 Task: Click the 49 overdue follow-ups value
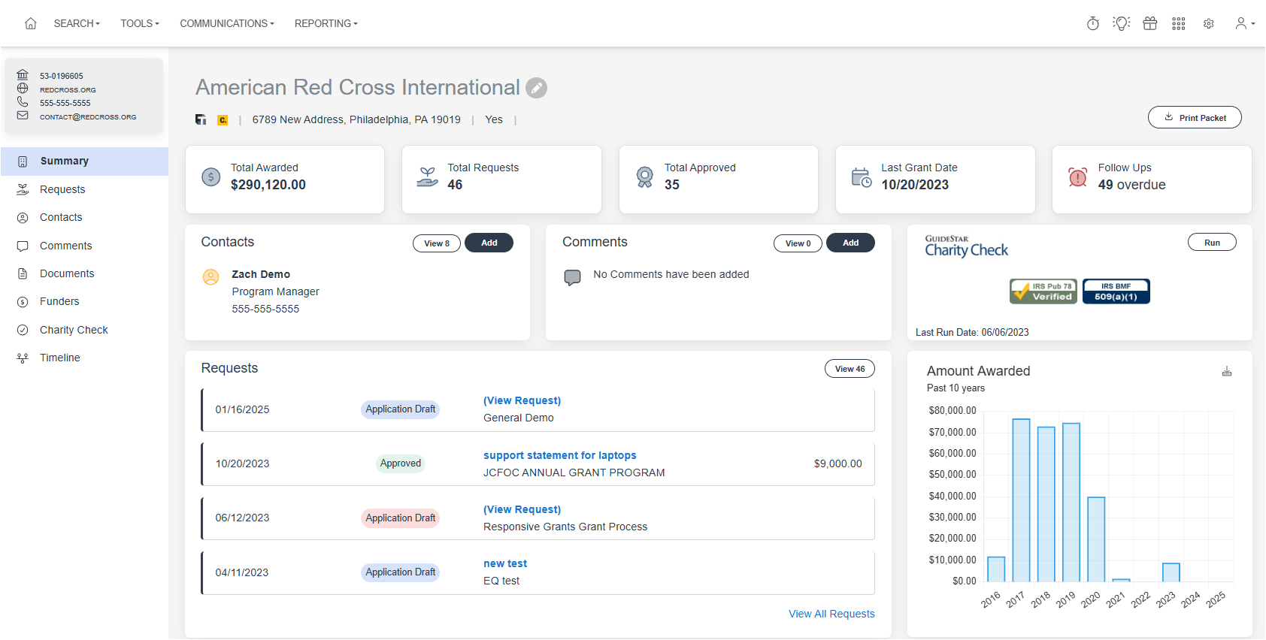pos(1131,185)
